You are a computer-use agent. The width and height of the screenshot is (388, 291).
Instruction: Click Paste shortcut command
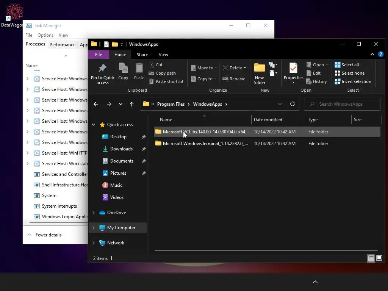(166, 81)
